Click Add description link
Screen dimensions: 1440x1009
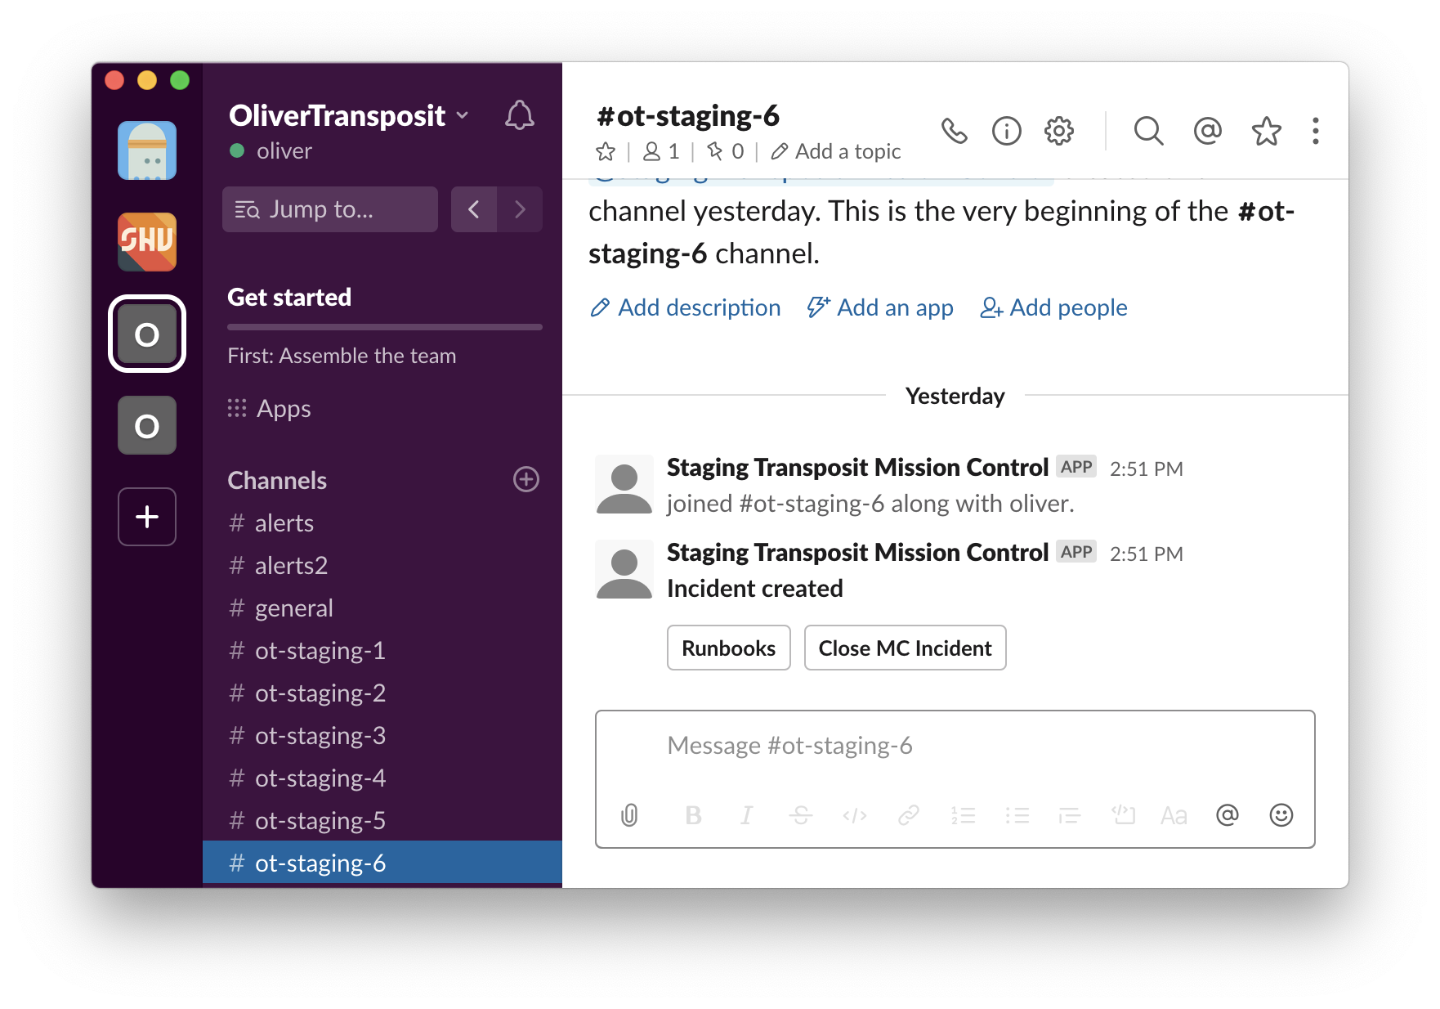click(x=685, y=307)
